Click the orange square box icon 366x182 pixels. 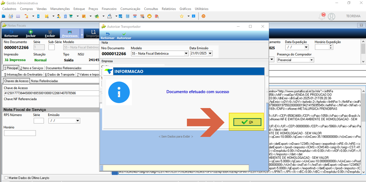[84, 16]
